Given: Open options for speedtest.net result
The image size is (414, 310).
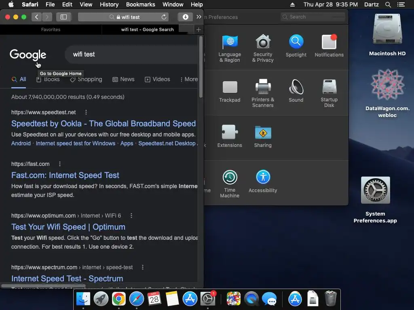Looking at the screenshot, I should (86, 112).
